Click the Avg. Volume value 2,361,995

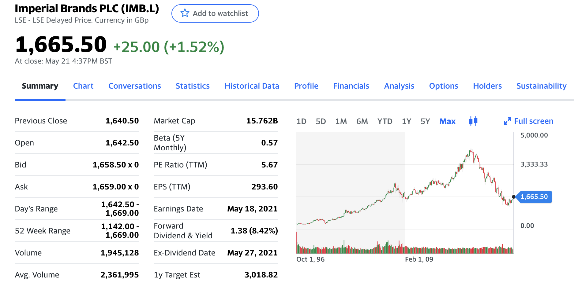point(120,275)
